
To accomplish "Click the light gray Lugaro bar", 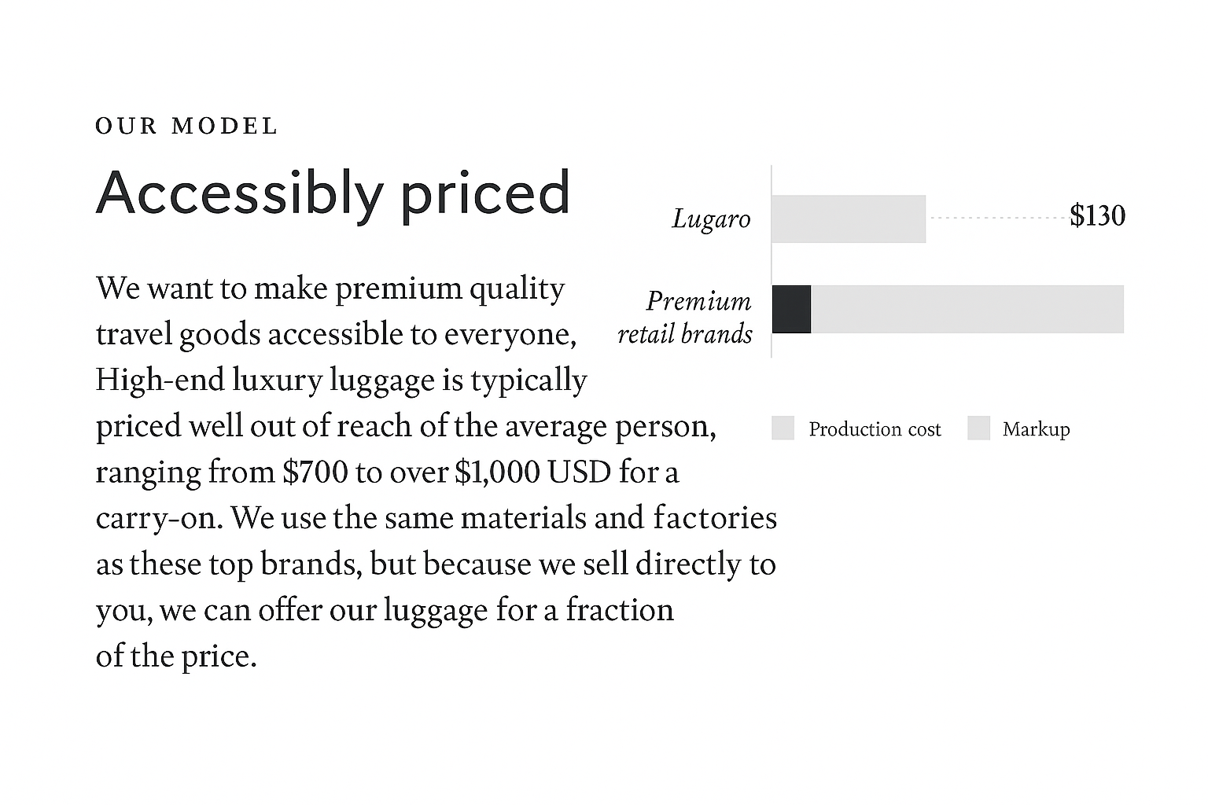I will click(x=849, y=219).
